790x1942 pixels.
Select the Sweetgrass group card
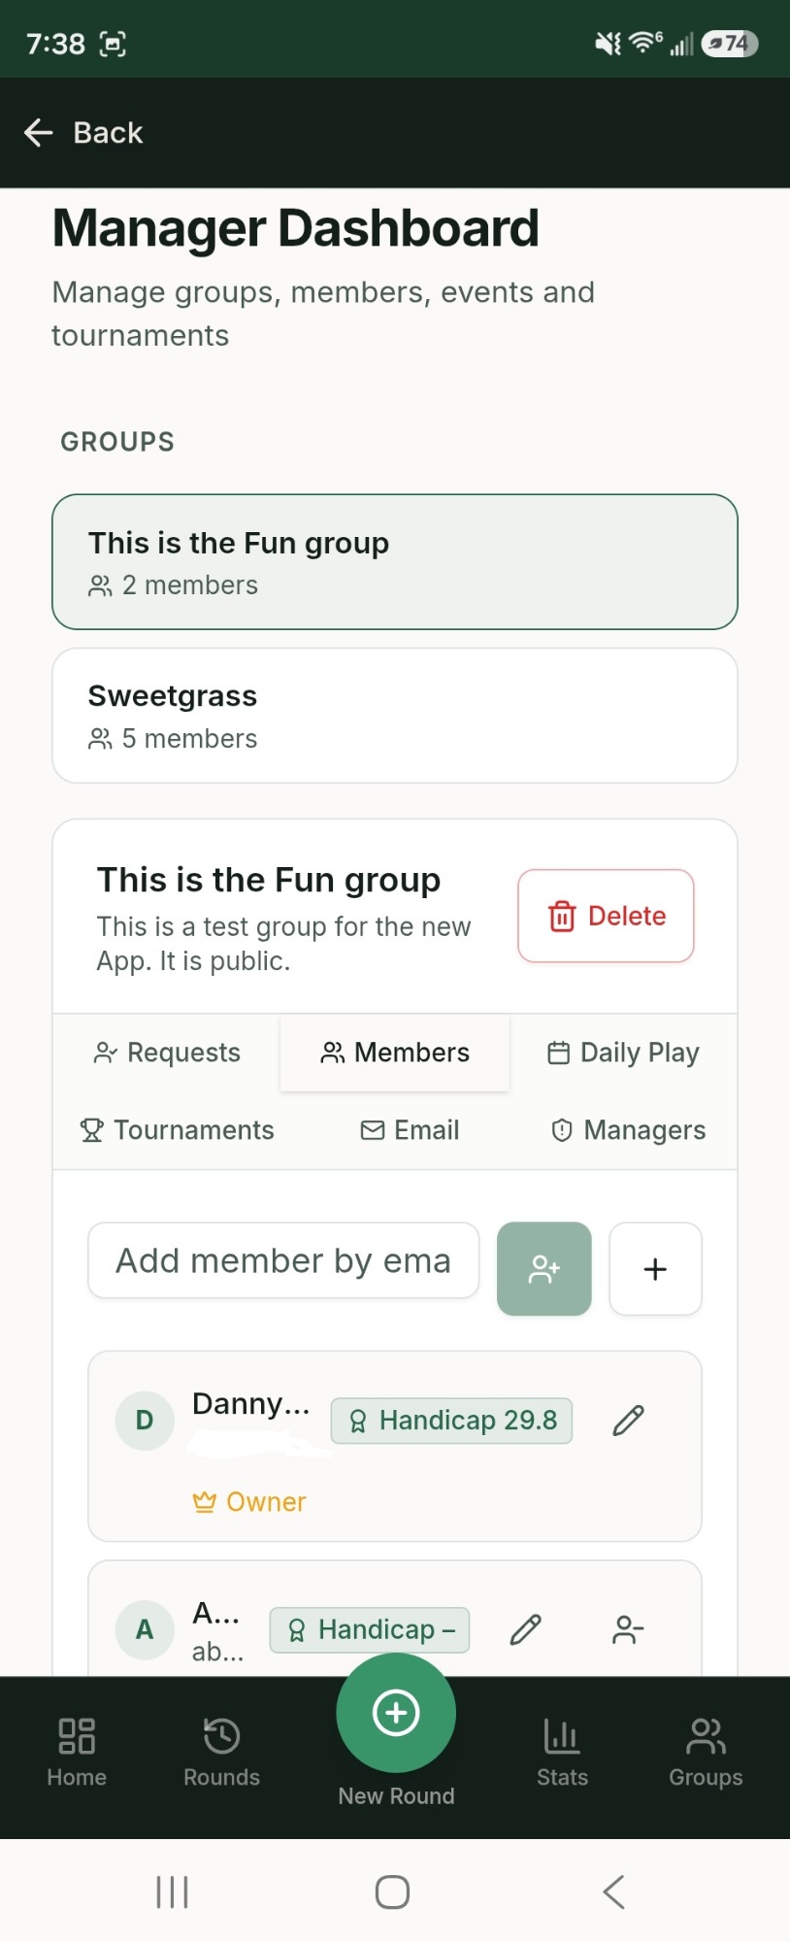pos(395,716)
